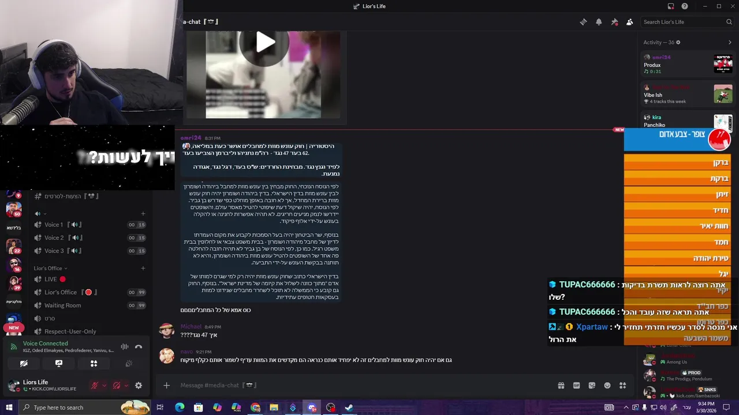739x415 pixels.
Task: Join the Voice 3 channel
Action: click(89, 251)
